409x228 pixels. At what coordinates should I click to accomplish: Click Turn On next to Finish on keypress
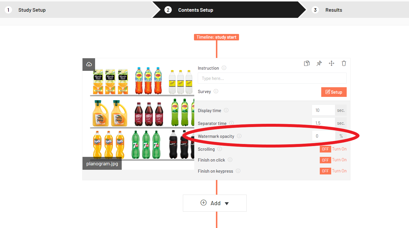point(339,171)
